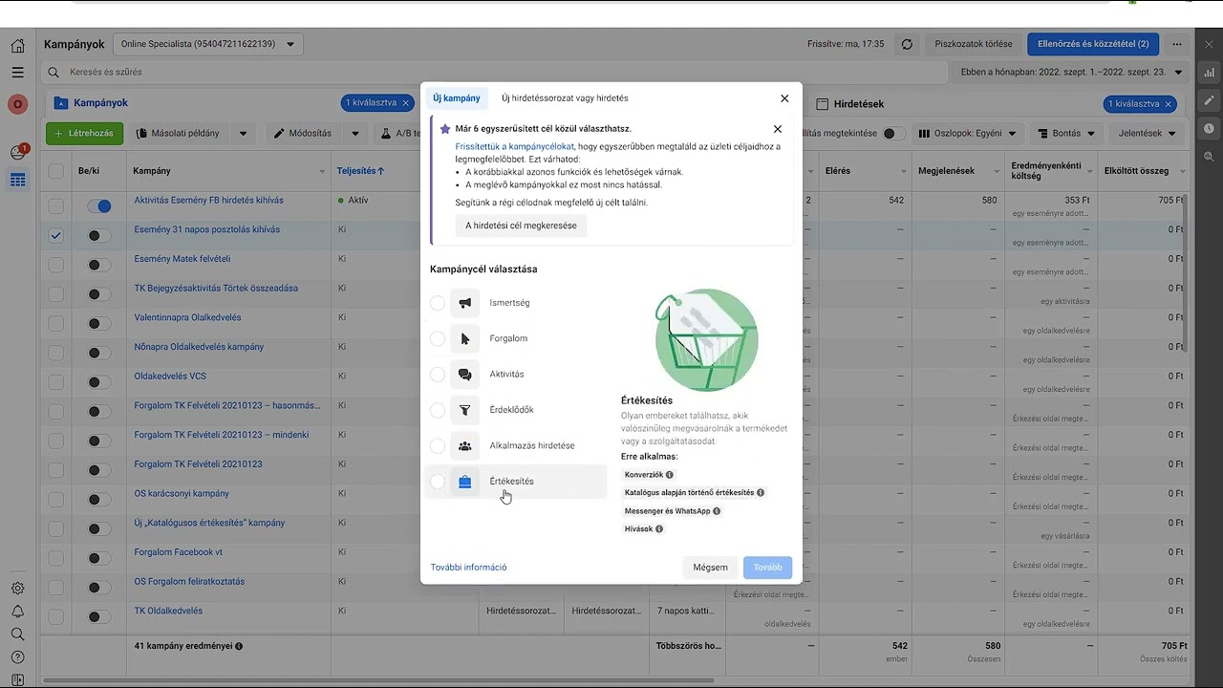Open settings gear in left sidebar
The width and height of the screenshot is (1223, 688).
point(17,589)
